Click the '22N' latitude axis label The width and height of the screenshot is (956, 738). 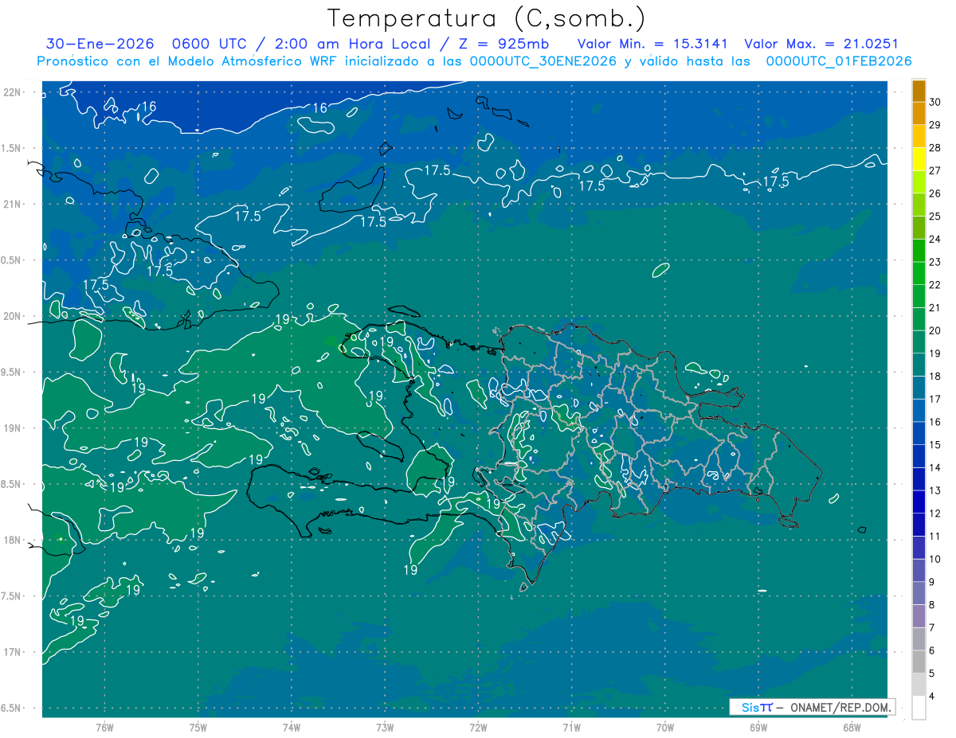[x=13, y=92]
